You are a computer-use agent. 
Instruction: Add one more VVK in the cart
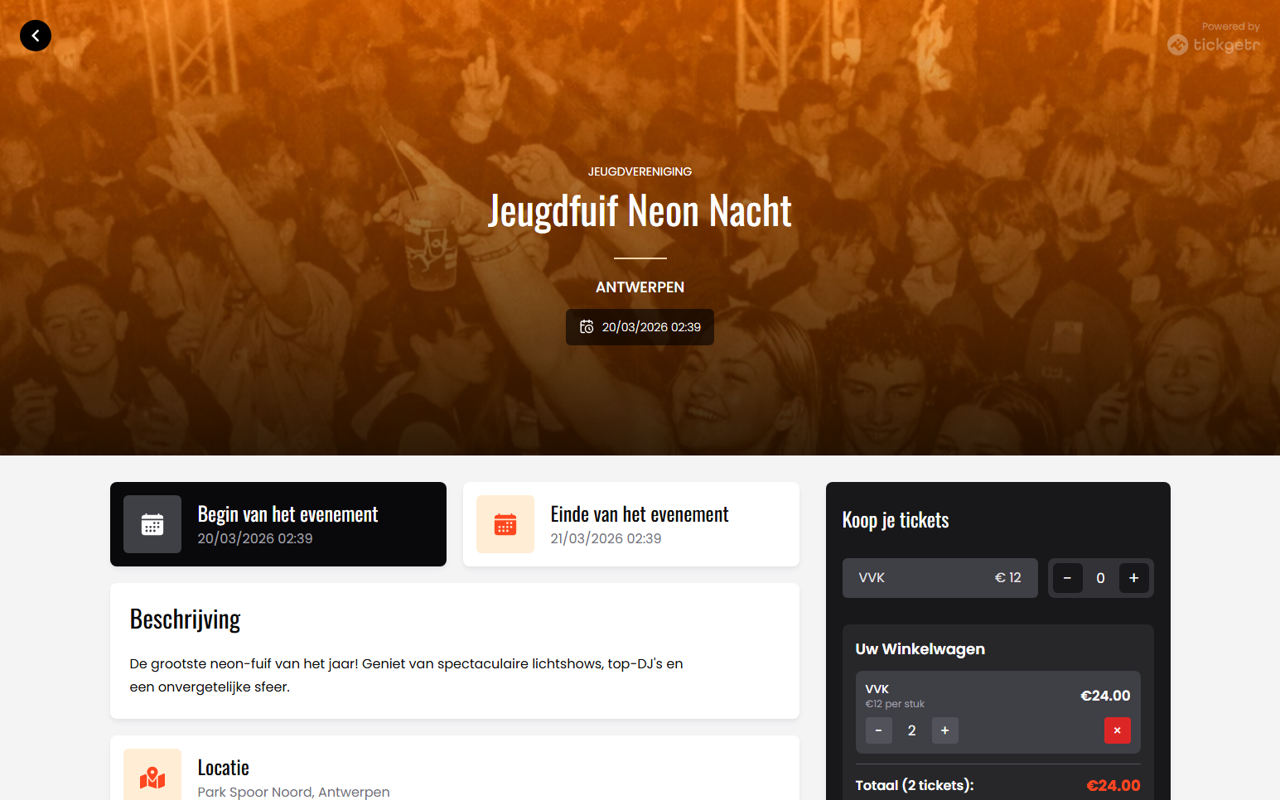coord(944,730)
